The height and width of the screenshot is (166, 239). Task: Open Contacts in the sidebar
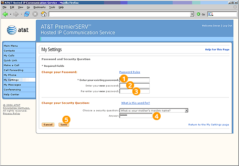pos(19,51)
